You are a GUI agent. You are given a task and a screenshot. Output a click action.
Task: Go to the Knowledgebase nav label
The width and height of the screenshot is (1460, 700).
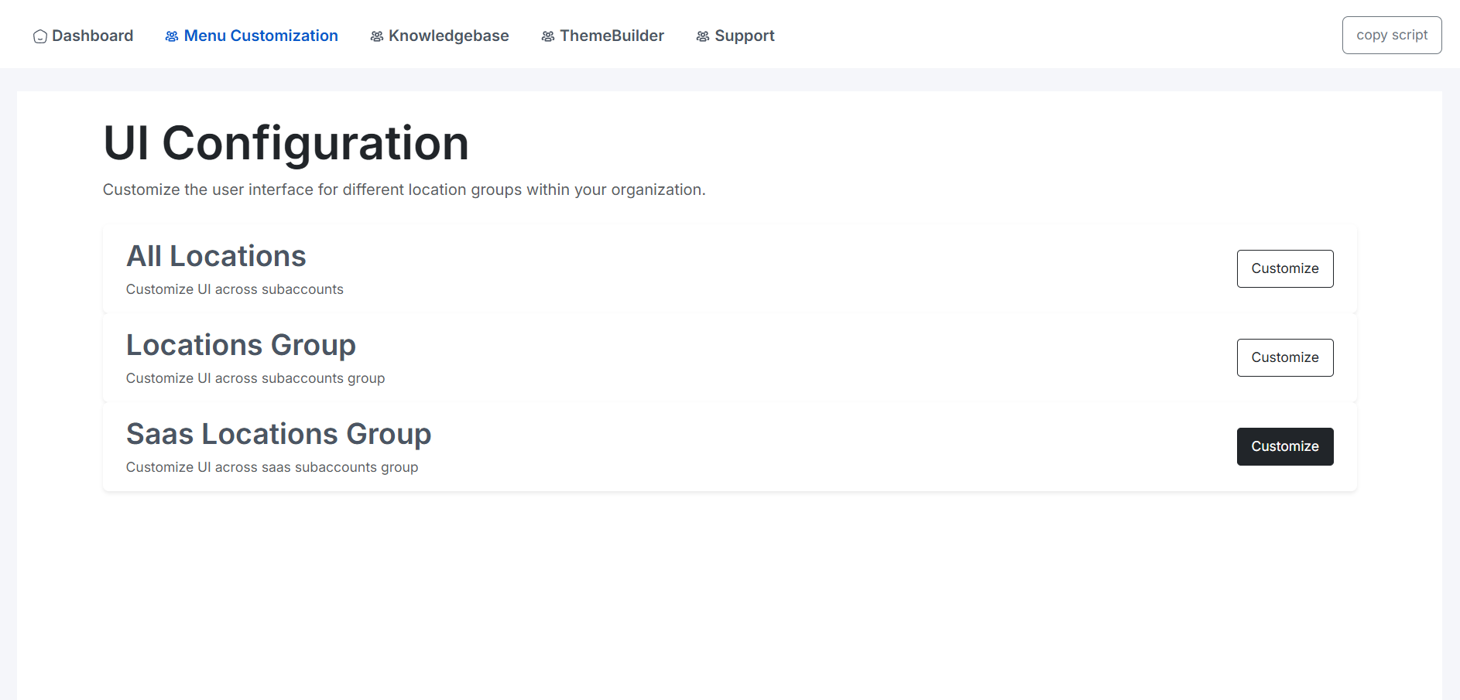pos(448,36)
